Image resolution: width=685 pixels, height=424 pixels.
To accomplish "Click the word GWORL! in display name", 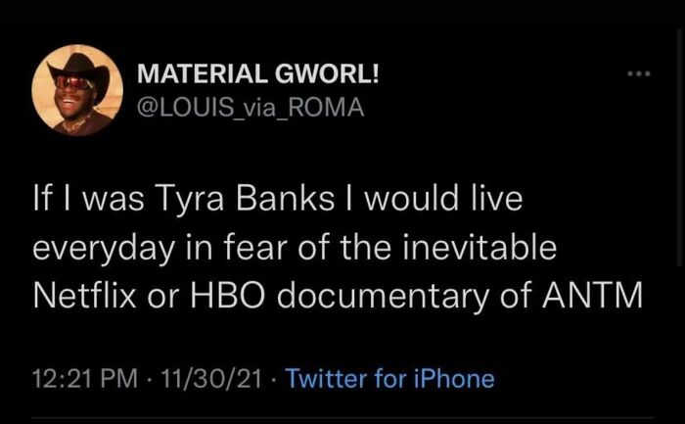I will [x=327, y=73].
